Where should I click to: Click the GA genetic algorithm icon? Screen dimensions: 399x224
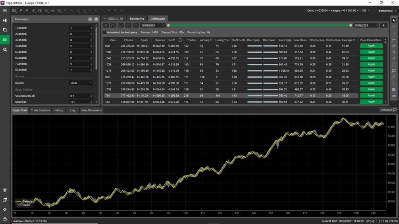click(x=128, y=25)
